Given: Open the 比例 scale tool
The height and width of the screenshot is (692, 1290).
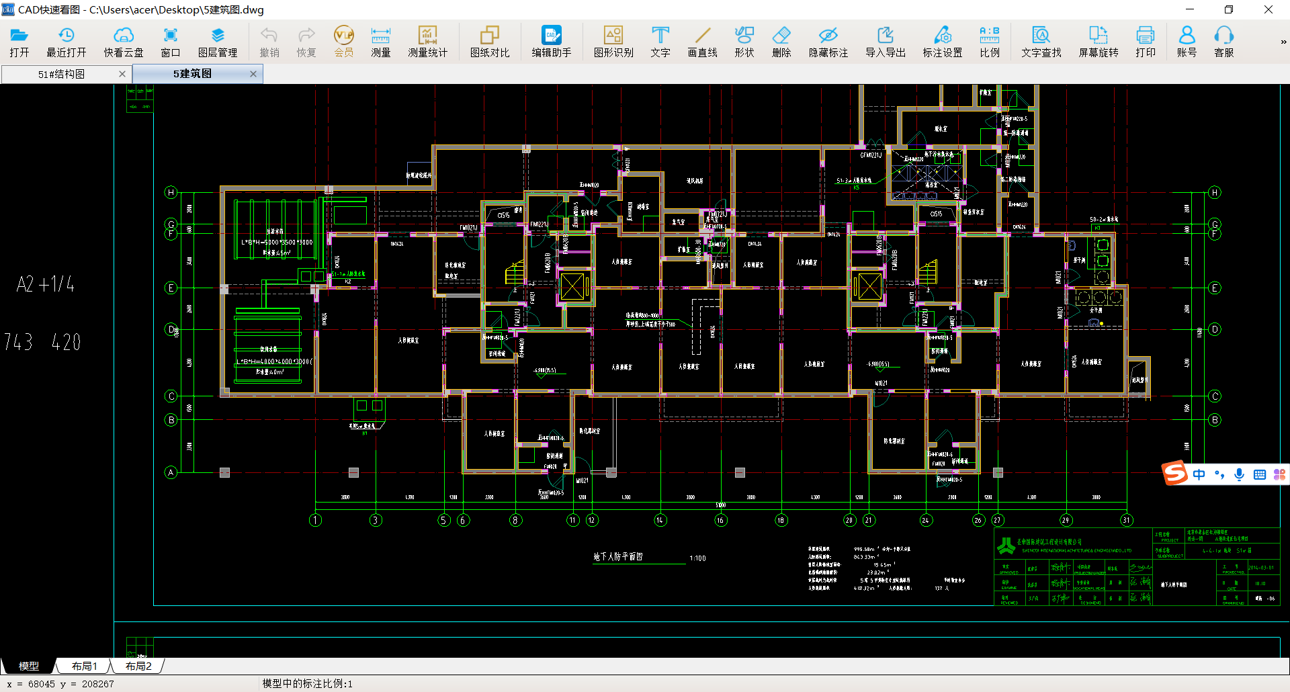Looking at the screenshot, I should pos(990,42).
